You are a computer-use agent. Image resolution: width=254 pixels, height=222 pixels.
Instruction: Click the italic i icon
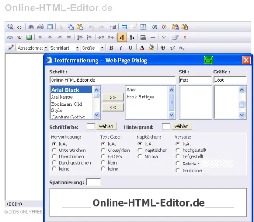(121, 48)
